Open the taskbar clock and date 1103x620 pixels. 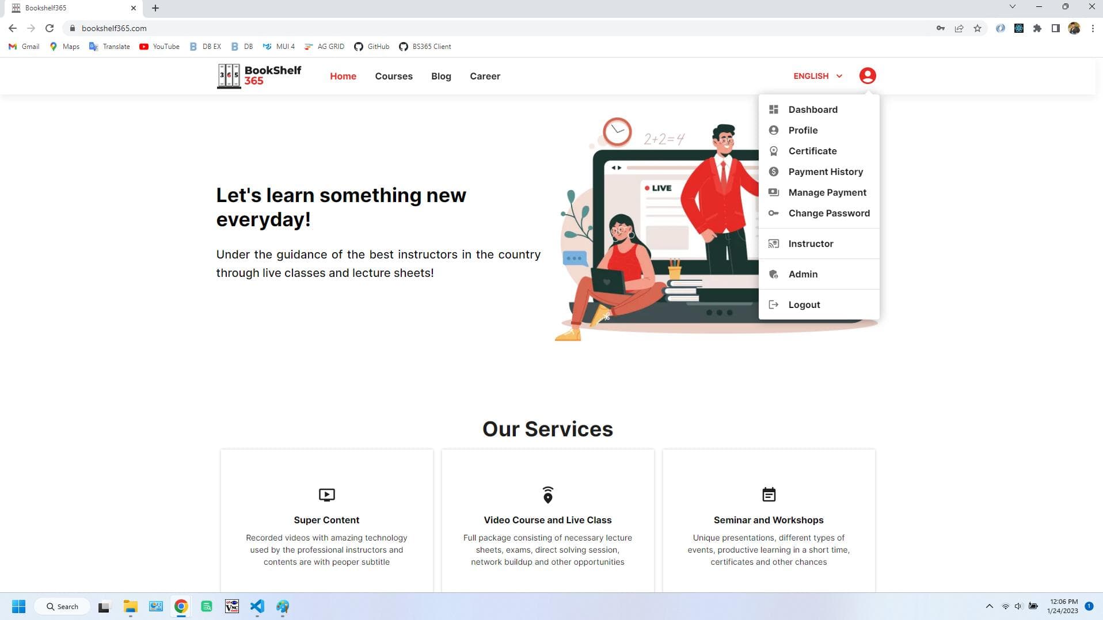[x=1063, y=606]
